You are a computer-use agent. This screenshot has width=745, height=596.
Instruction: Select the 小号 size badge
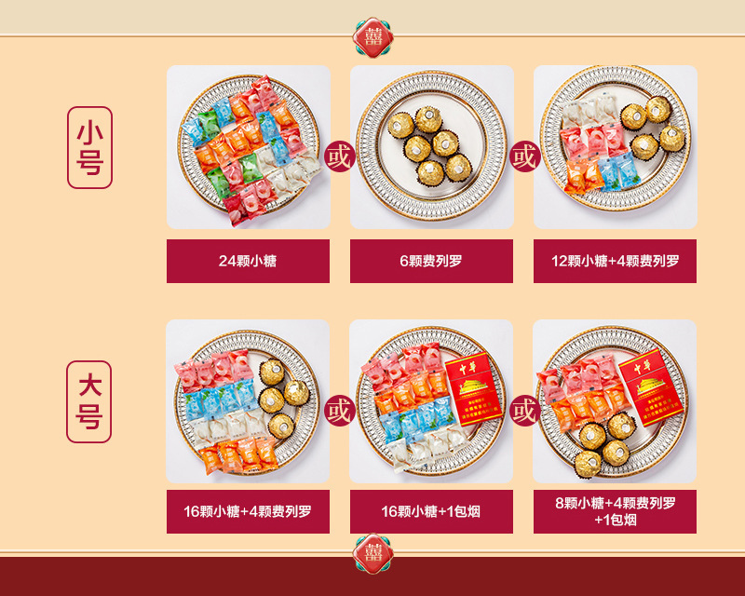89,147
